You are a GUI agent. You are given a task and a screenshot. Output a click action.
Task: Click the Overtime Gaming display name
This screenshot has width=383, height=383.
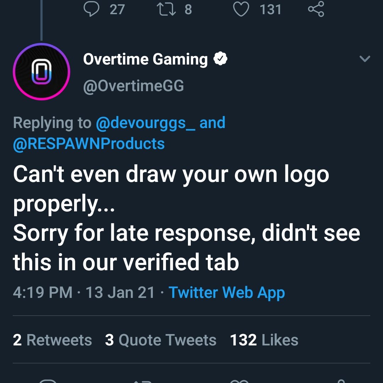[145, 59]
